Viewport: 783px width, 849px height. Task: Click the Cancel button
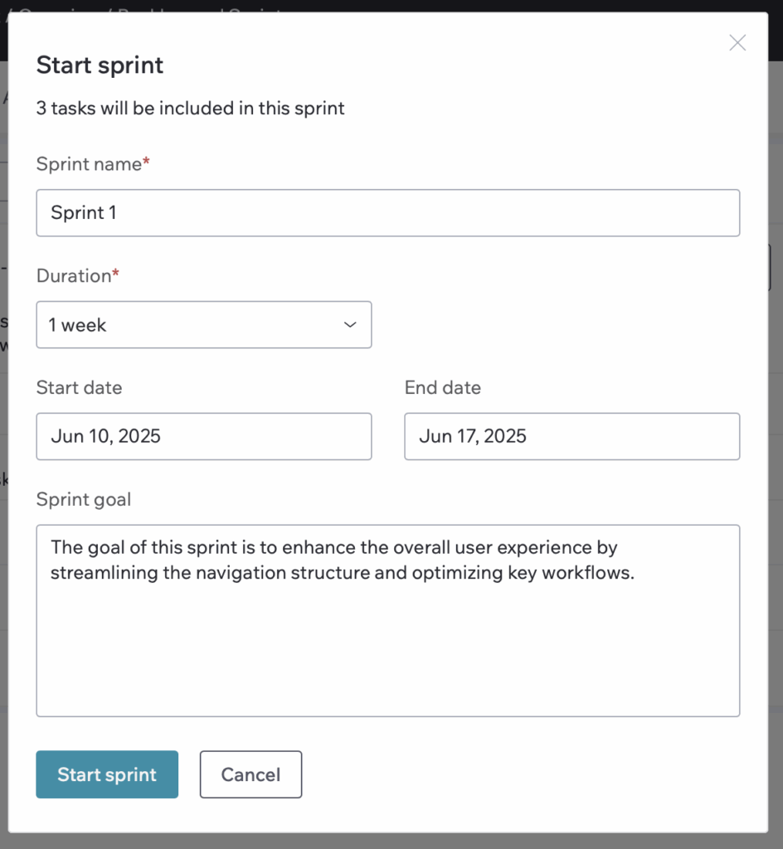tap(250, 774)
